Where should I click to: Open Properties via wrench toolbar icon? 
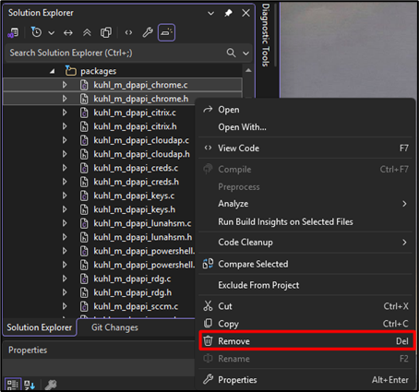click(148, 32)
